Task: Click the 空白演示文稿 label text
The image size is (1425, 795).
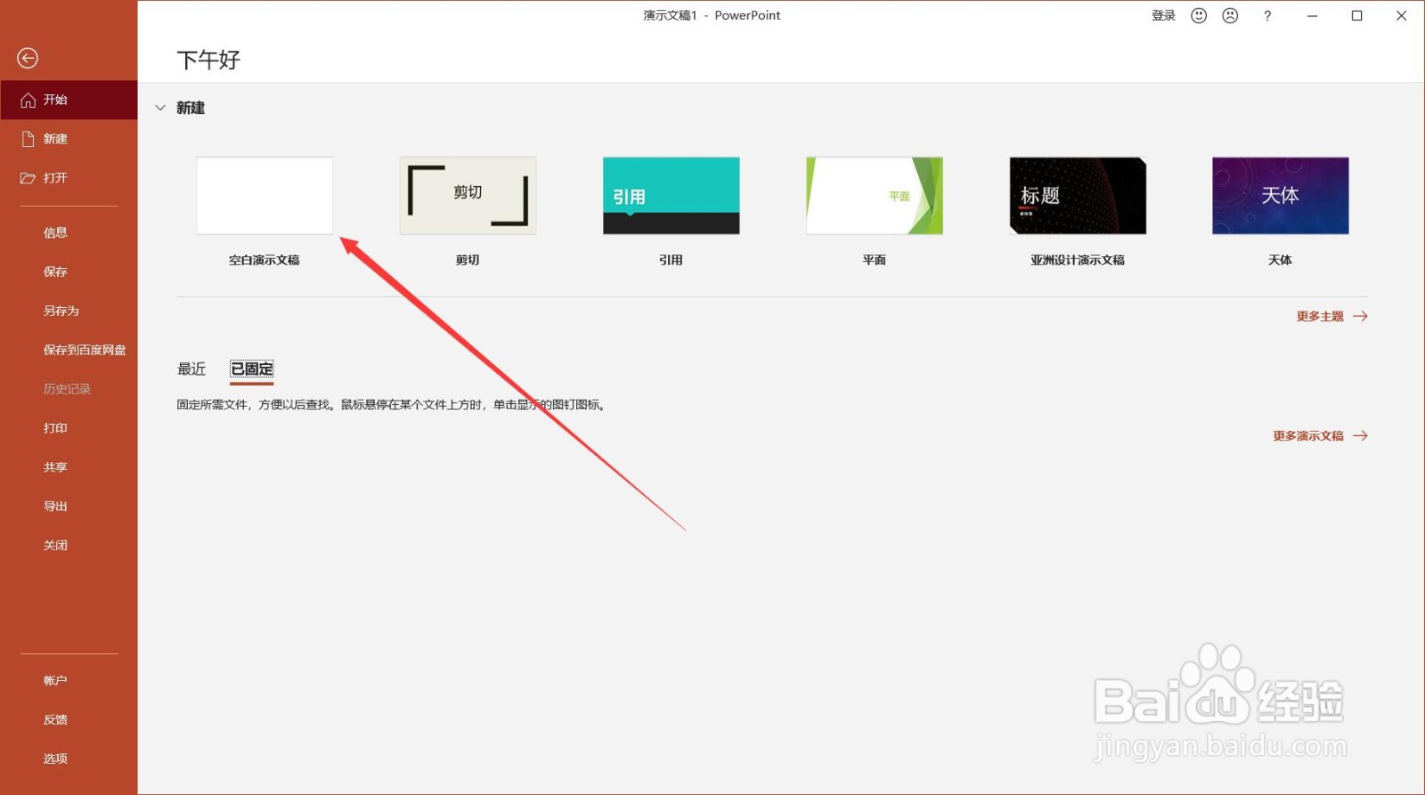Action: pyautogui.click(x=265, y=260)
